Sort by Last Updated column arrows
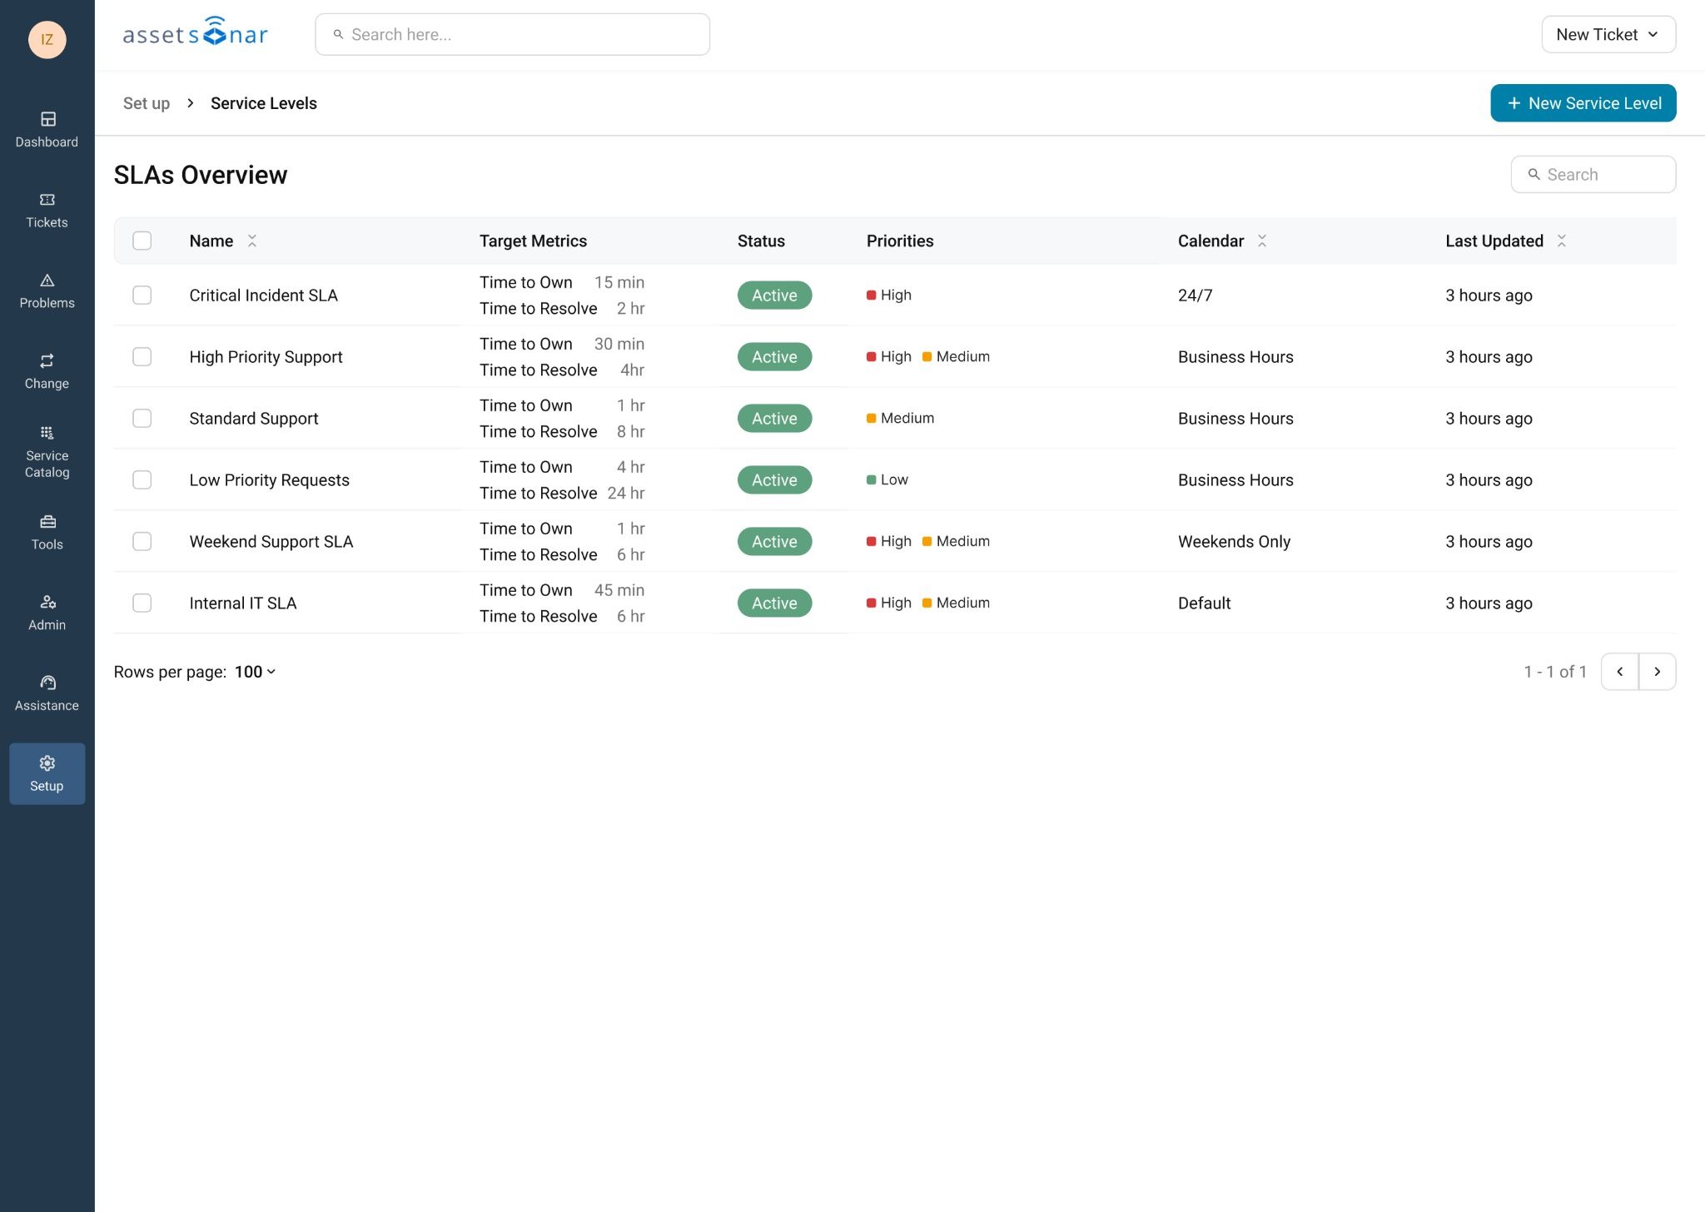Image resolution: width=1705 pixels, height=1212 pixels. (x=1562, y=241)
